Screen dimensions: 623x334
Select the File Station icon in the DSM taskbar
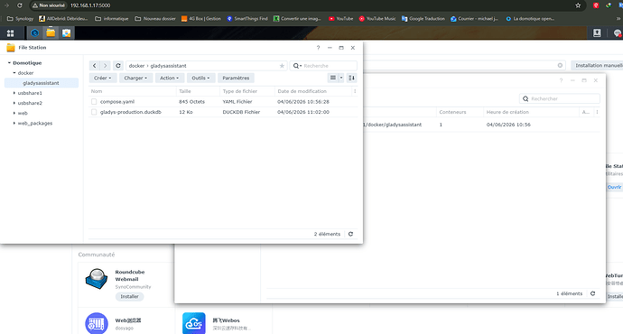pyautogui.click(x=51, y=33)
